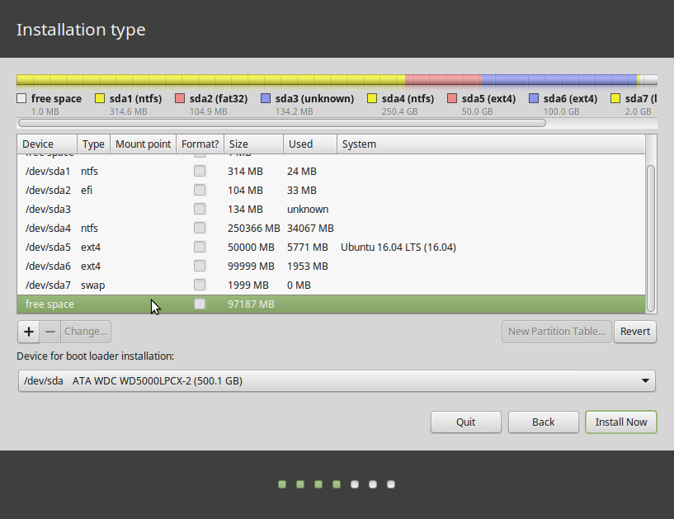This screenshot has width=674, height=519.
Task: Click the Revert button
Action: click(635, 332)
